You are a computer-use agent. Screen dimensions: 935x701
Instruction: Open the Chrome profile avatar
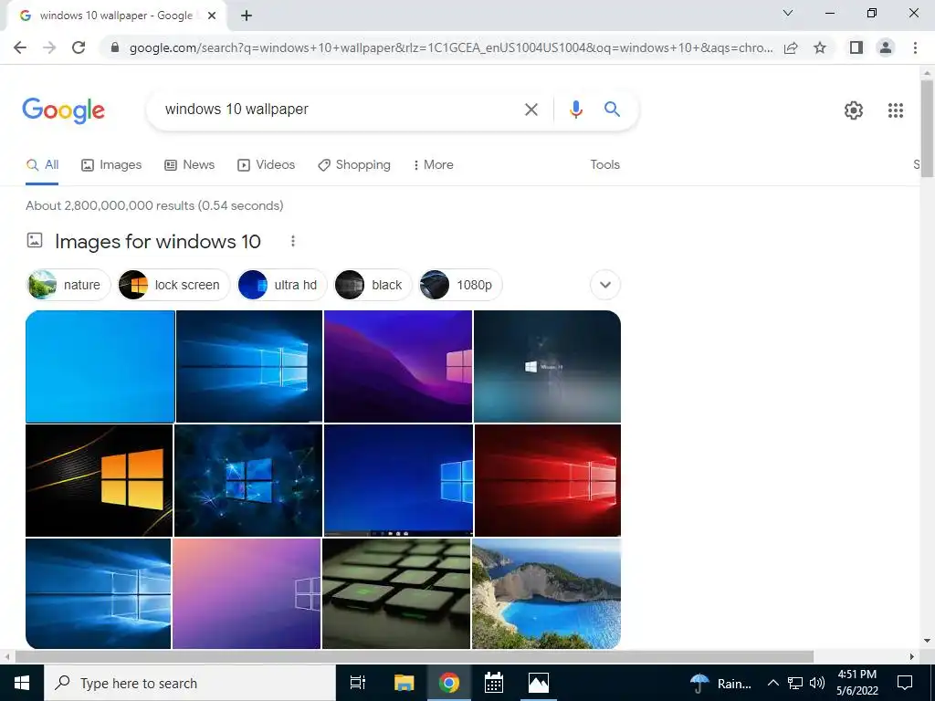[x=886, y=47]
